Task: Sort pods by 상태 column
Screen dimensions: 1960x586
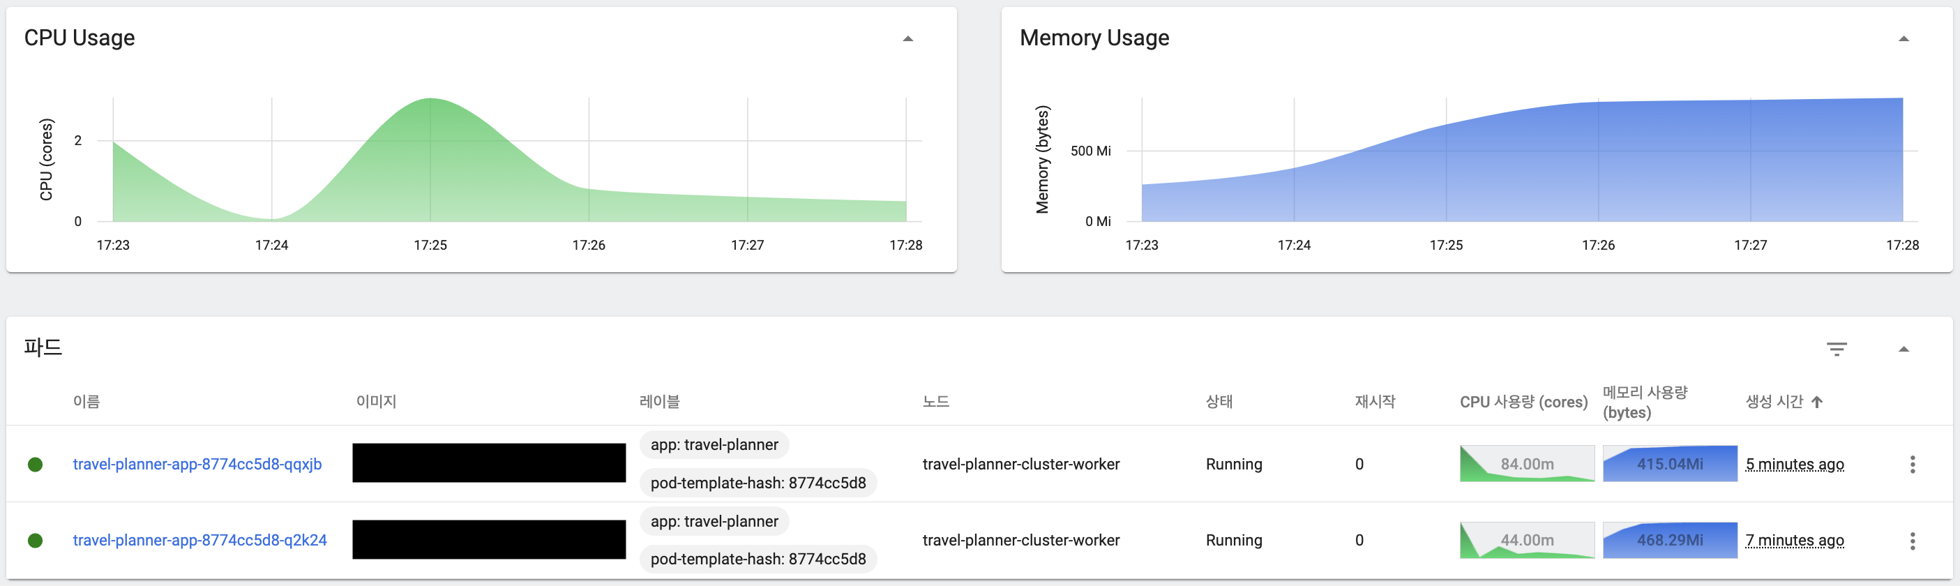Action: (1219, 401)
